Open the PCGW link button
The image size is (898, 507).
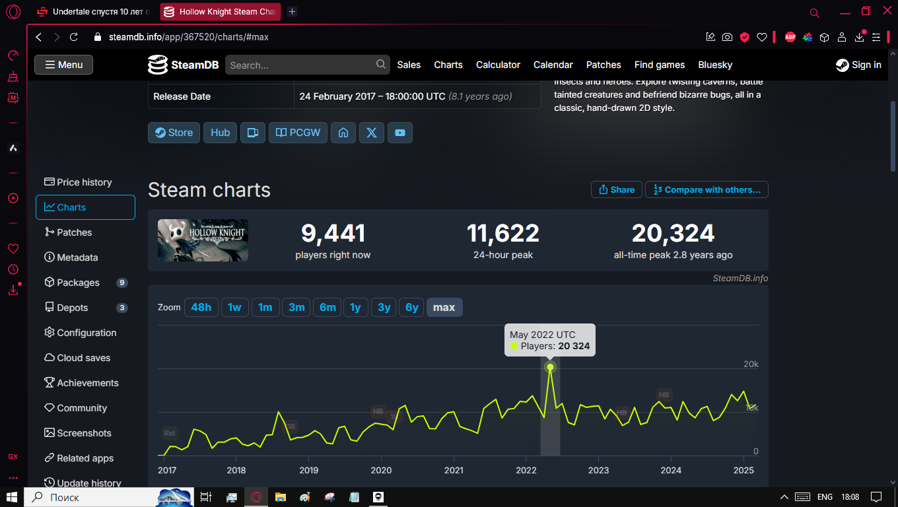coord(298,133)
